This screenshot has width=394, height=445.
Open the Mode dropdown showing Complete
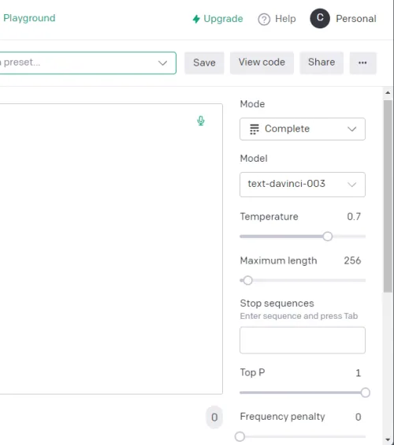[303, 129]
